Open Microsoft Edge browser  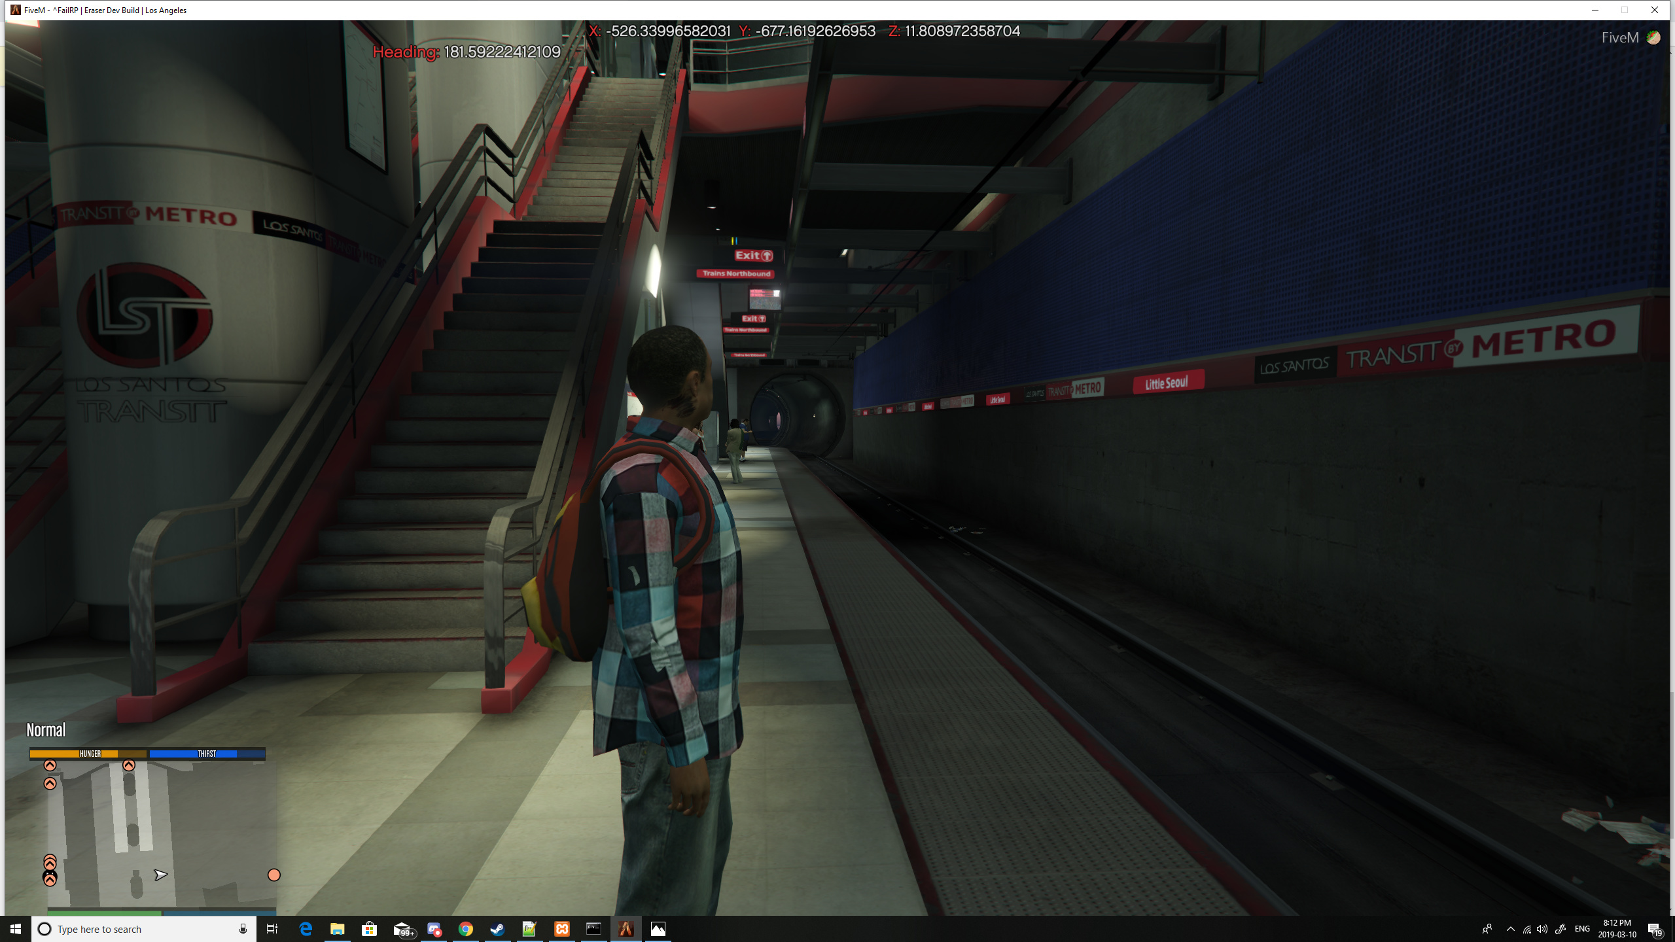tap(306, 929)
